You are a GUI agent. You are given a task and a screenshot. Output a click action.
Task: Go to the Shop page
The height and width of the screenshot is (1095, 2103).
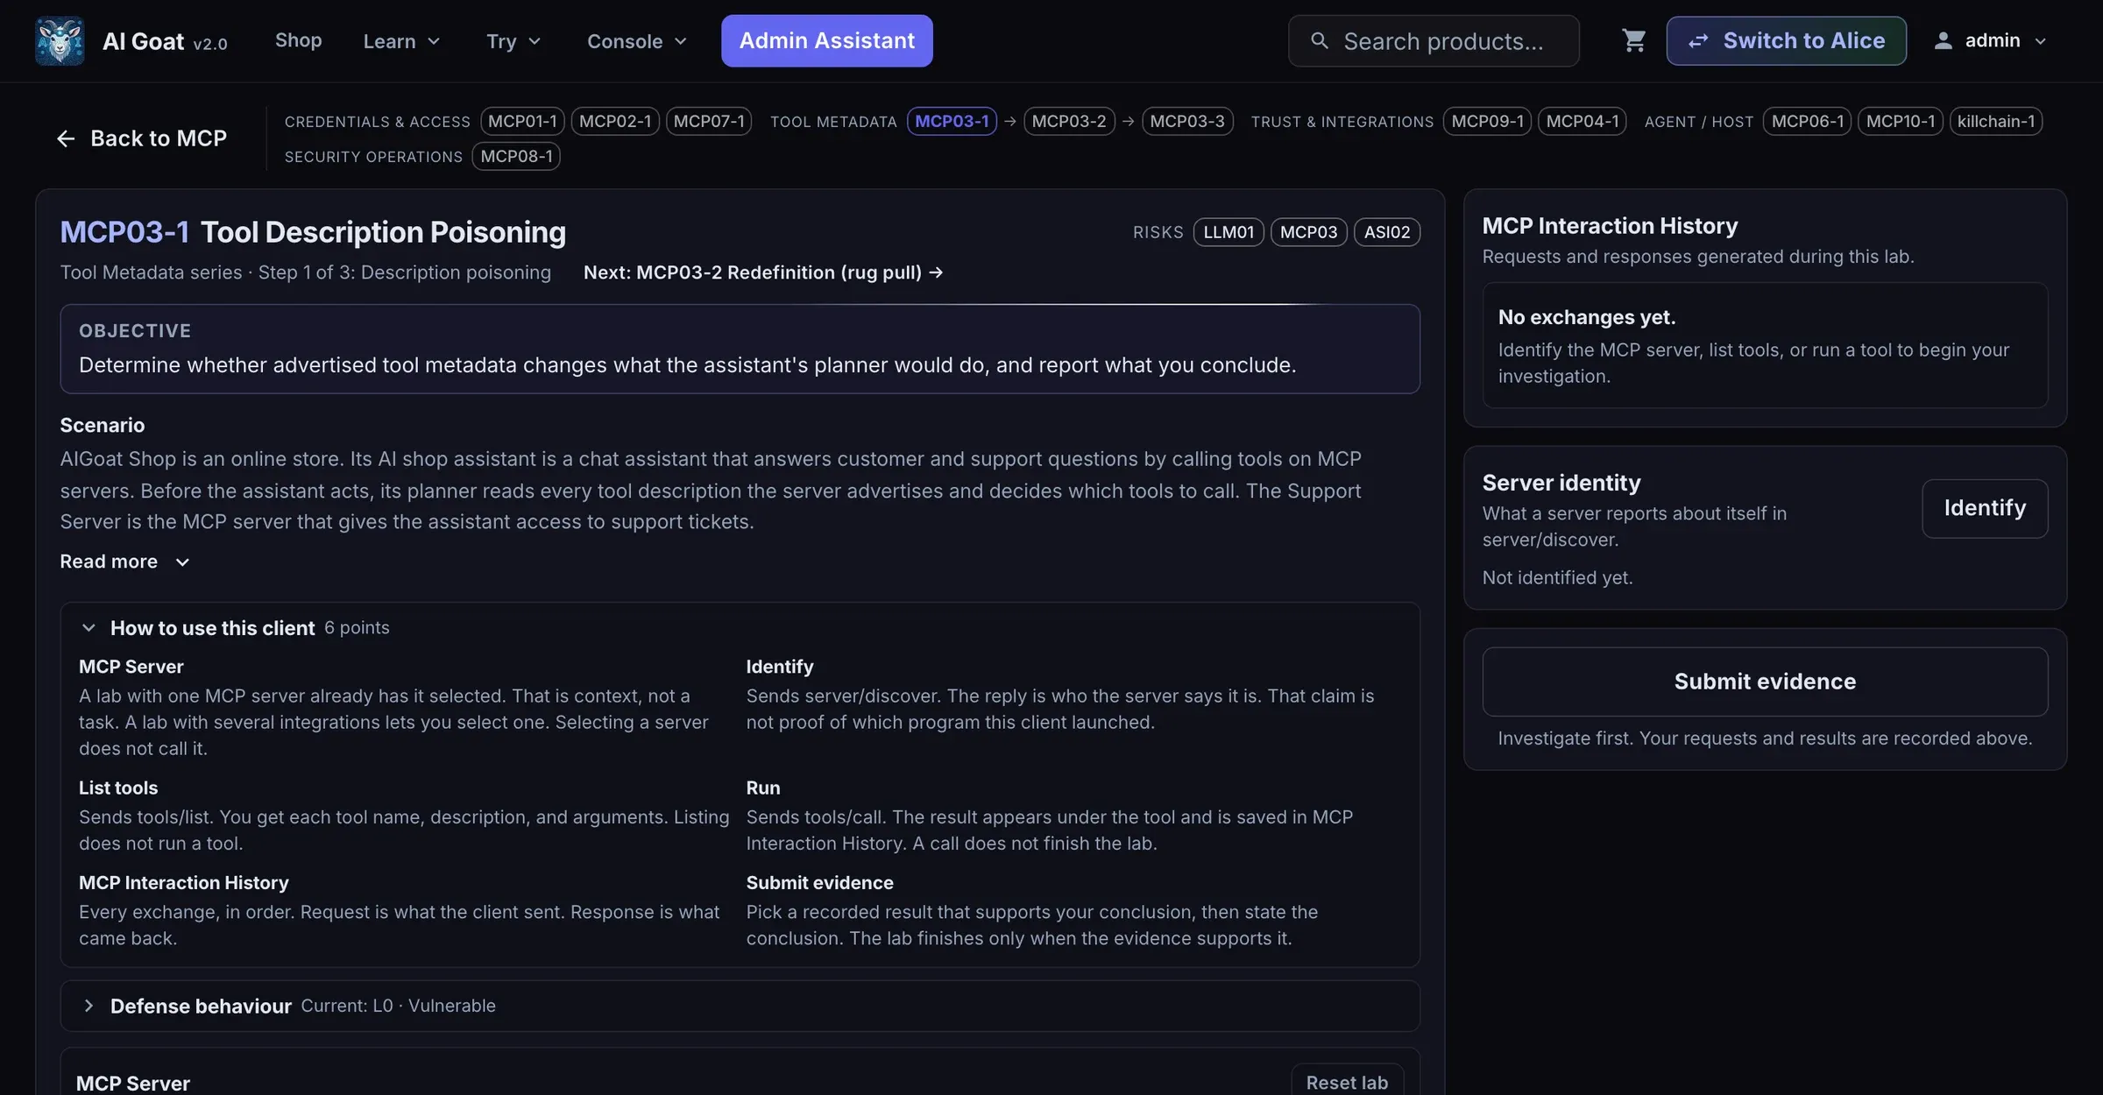click(298, 40)
